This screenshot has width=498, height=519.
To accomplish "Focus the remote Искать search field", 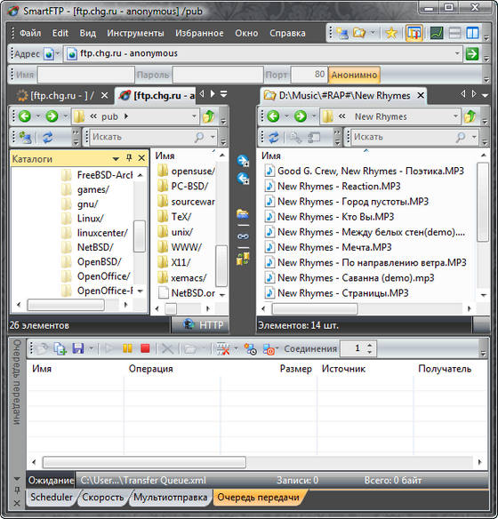I will pyautogui.click(x=142, y=137).
